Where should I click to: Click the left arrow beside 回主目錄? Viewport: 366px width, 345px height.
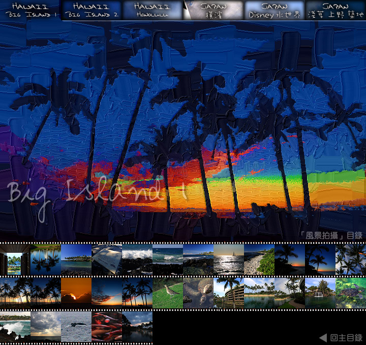pos(322,337)
